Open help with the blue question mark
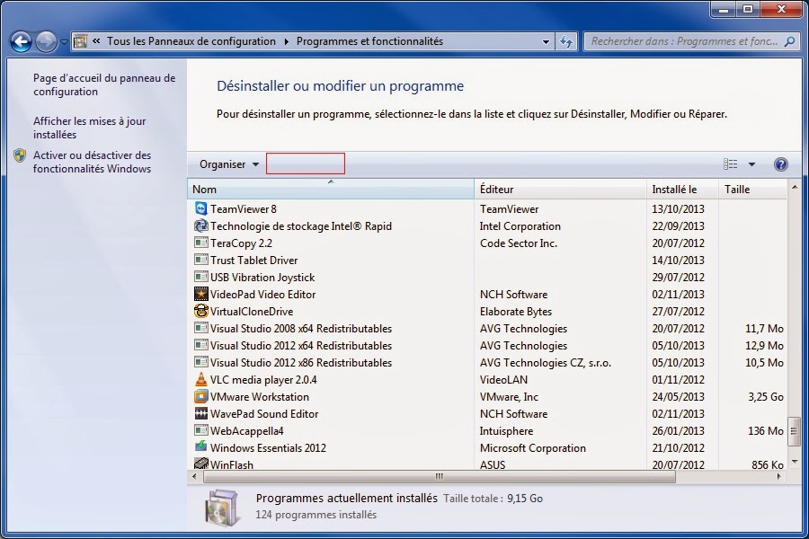 click(x=780, y=164)
